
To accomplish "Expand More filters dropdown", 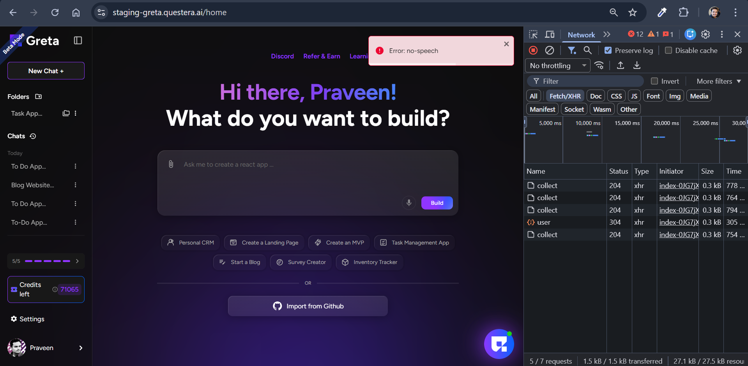I will click(719, 81).
